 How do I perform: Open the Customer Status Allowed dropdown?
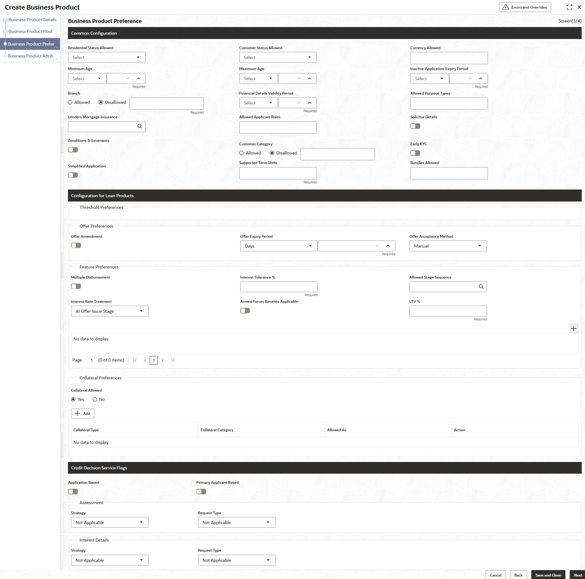(x=278, y=57)
